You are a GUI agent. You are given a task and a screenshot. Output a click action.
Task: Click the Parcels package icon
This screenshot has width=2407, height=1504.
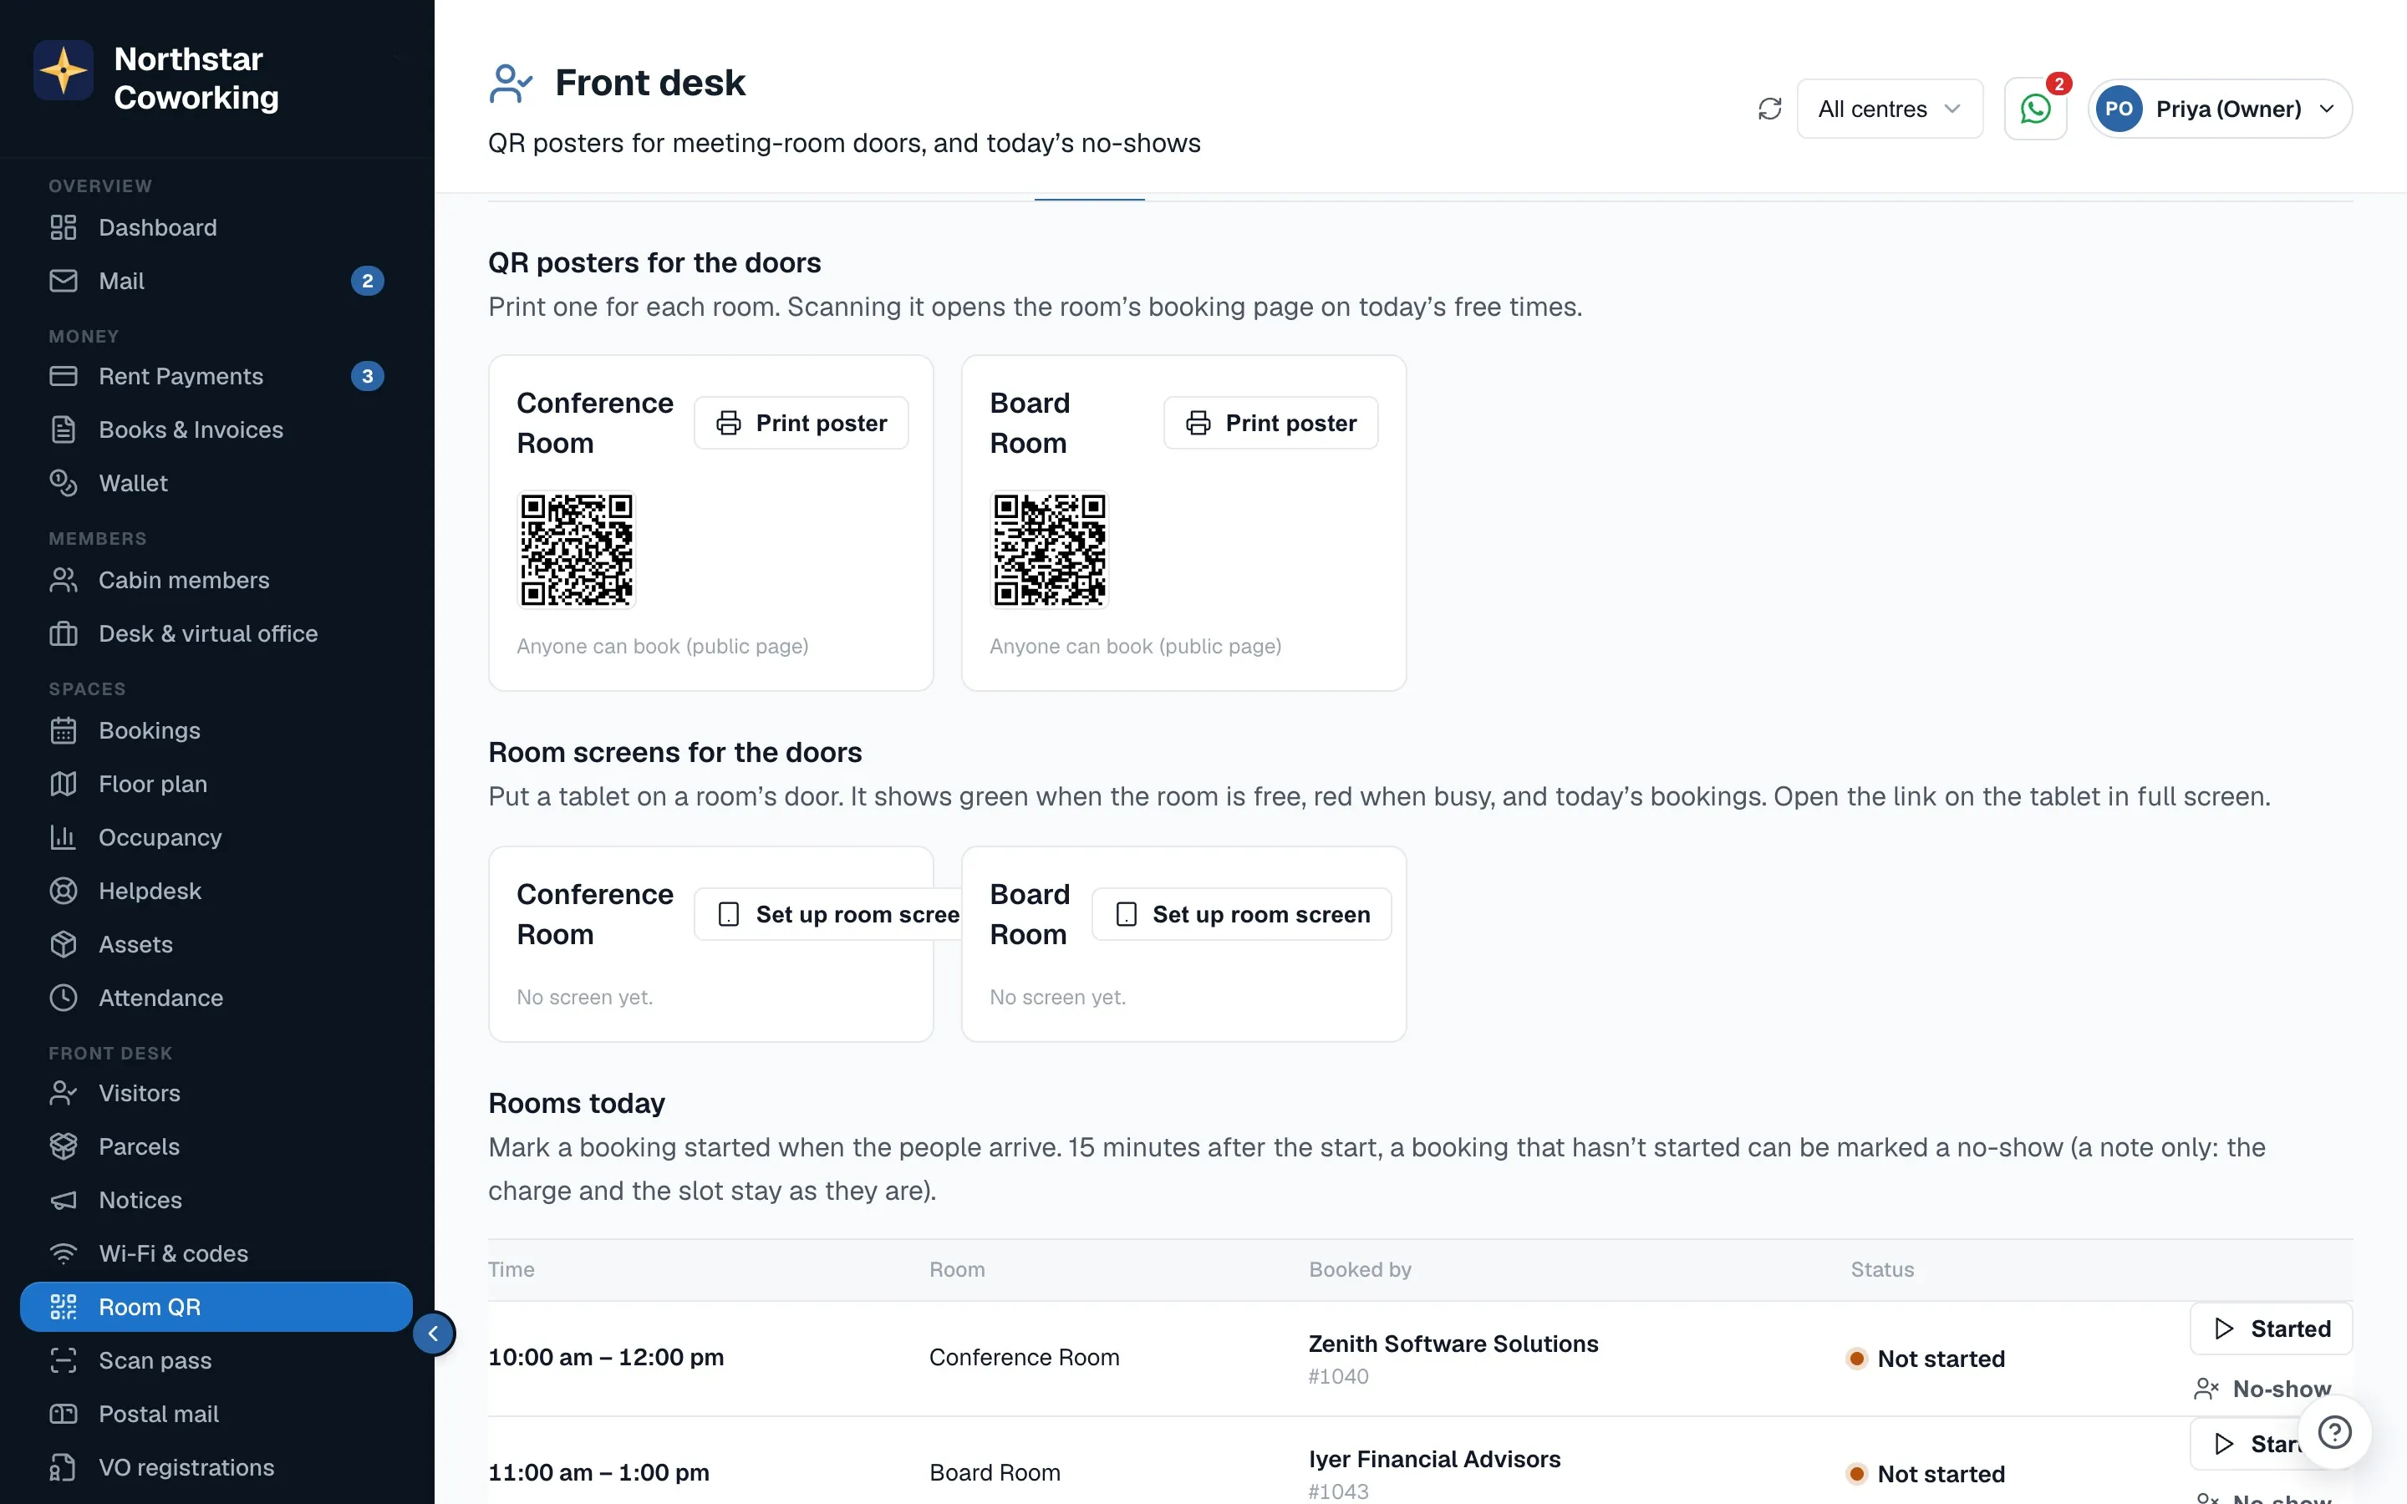point(64,1147)
